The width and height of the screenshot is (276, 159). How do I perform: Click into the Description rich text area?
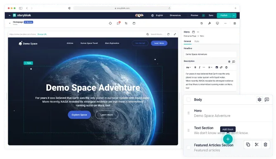210,81
